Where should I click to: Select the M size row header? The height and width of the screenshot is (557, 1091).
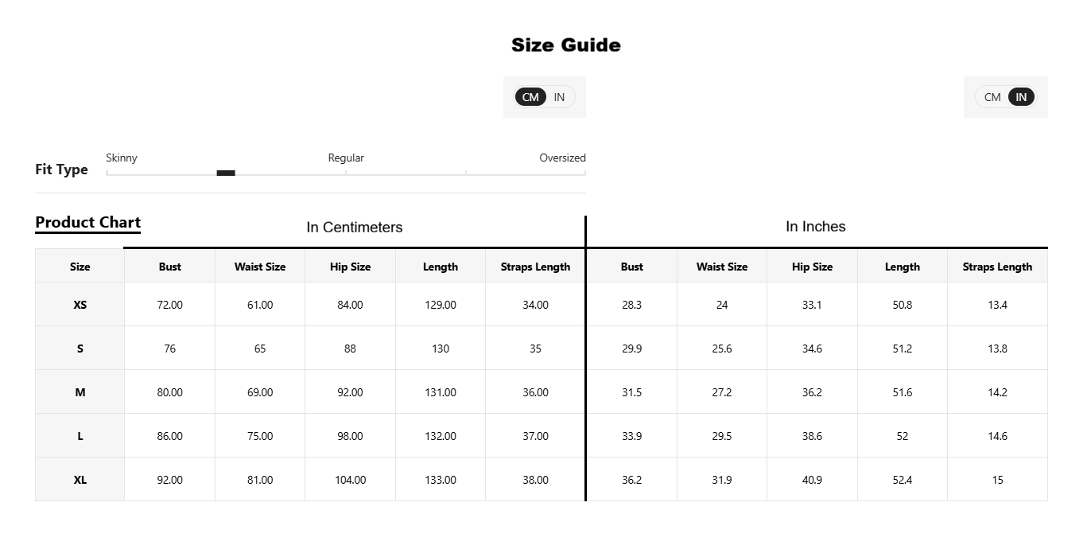click(80, 392)
